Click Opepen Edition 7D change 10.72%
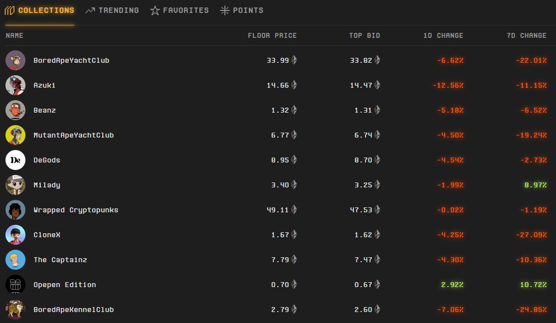The width and height of the screenshot is (556, 323). 533,285
